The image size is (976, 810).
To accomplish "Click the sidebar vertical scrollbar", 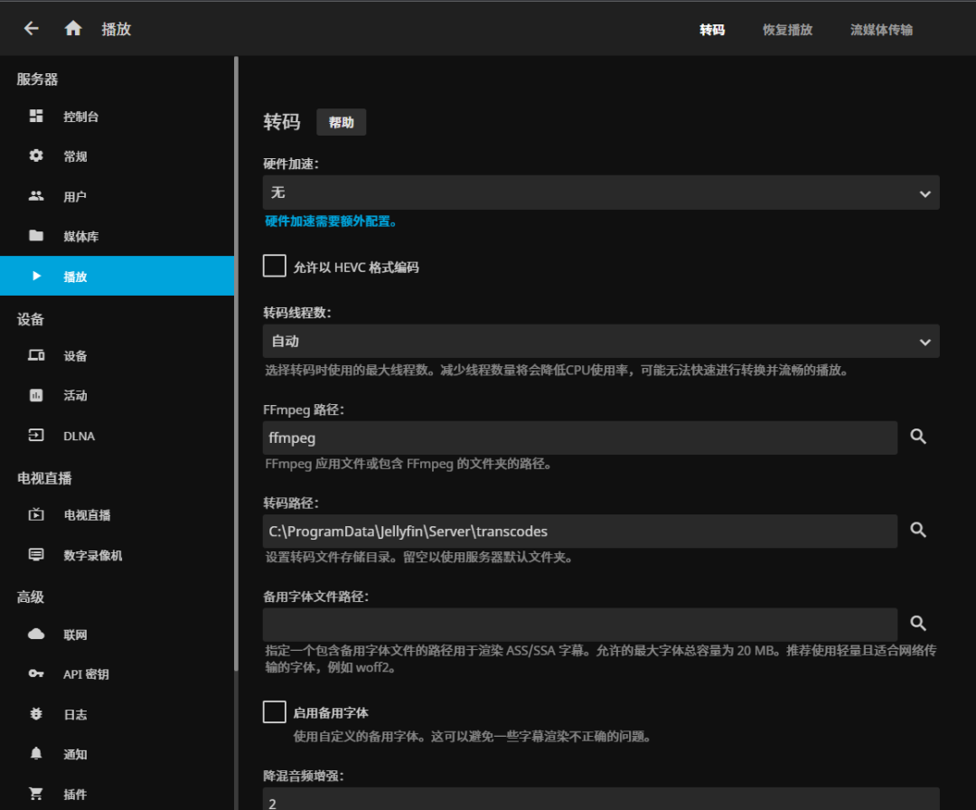I will [236, 363].
